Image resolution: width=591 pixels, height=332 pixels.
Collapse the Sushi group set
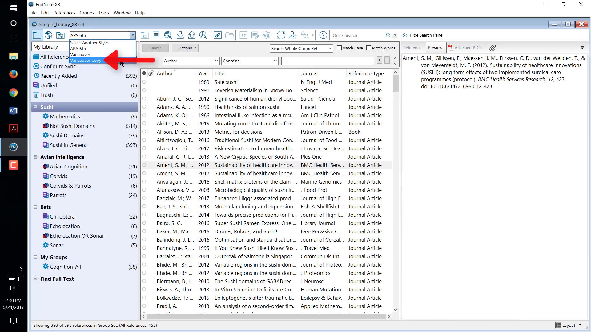point(36,107)
